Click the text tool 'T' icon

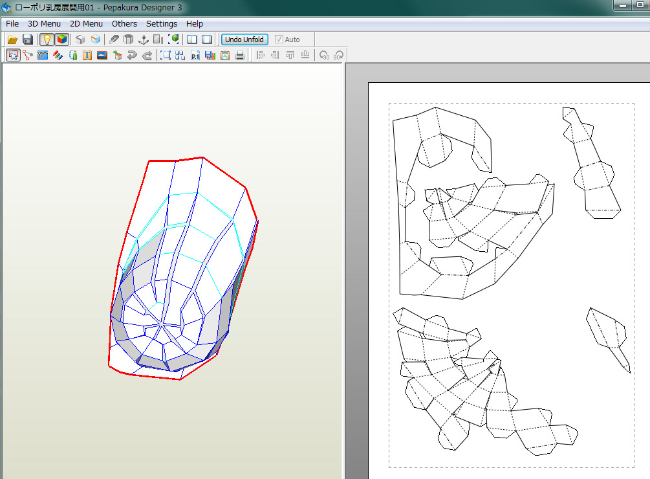(87, 56)
